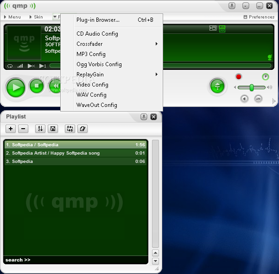Click the green Play button
279x274 pixels.
[x=16, y=87]
